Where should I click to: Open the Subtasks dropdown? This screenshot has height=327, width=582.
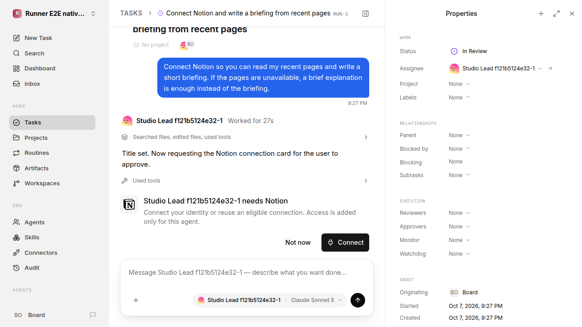pyautogui.click(x=459, y=175)
